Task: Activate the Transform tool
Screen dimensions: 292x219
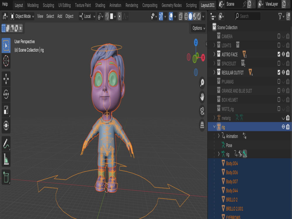Action: [6, 125]
